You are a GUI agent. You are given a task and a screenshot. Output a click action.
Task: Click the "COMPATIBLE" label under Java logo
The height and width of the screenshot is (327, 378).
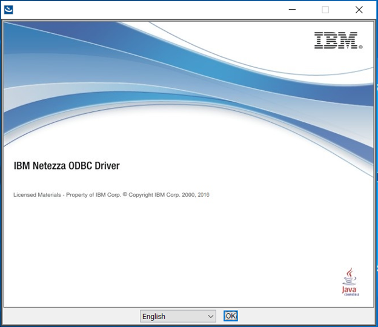pyautogui.click(x=350, y=295)
